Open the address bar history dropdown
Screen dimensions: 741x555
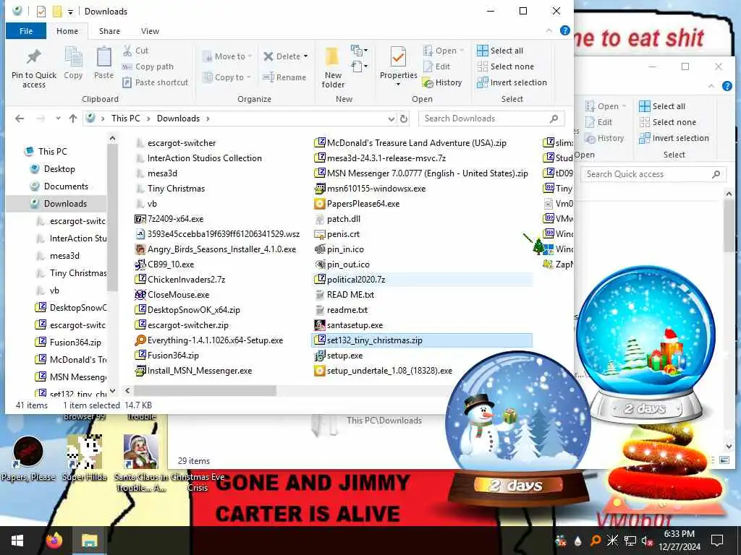point(391,119)
